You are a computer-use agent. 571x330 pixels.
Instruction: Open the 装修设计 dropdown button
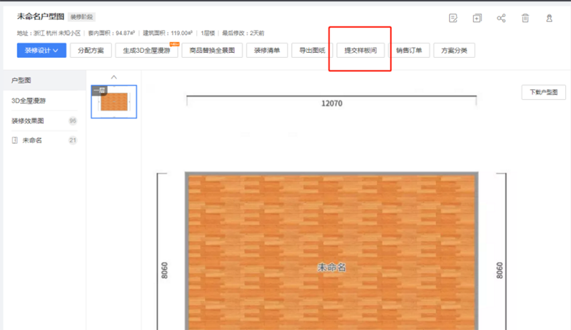pyautogui.click(x=41, y=50)
